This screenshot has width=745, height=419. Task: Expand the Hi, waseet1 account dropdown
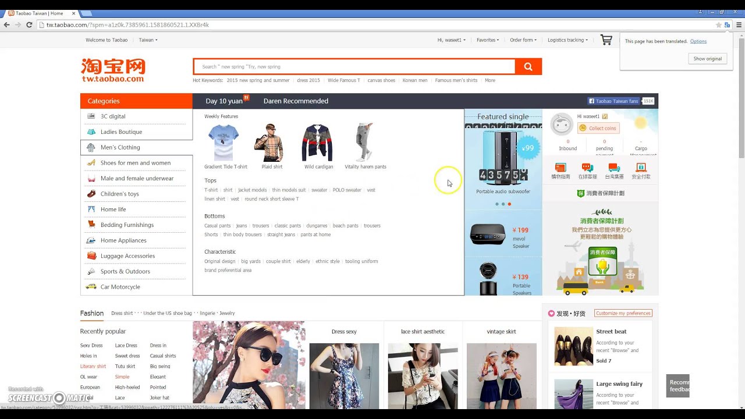(452, 40)
